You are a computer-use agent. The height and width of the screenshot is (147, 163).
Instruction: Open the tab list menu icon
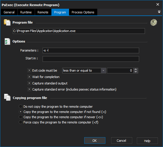point(159,12)
